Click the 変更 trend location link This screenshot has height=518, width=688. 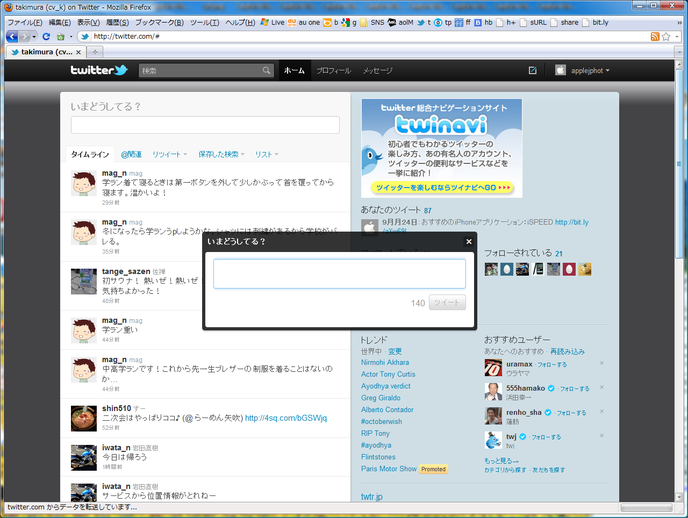pyautogui.click(x=395, y=351)
